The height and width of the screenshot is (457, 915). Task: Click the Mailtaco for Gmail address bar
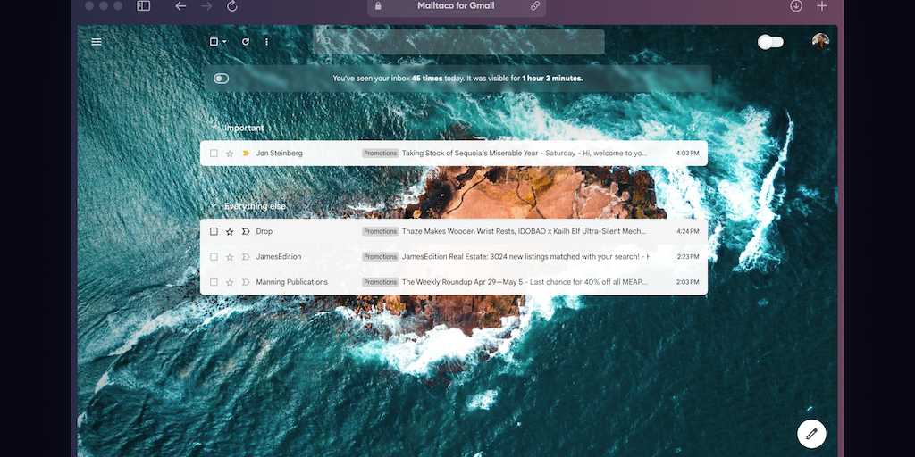click(x=457, y=6)
